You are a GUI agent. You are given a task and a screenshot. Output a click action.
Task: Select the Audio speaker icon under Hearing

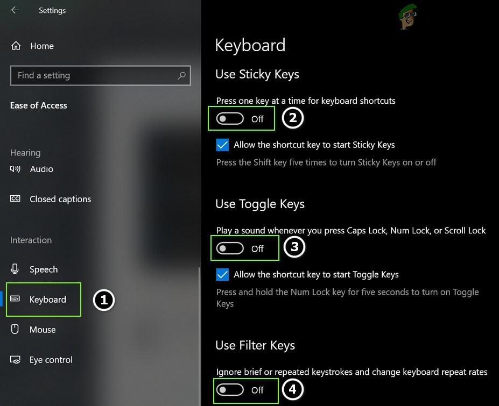point(15,169)
